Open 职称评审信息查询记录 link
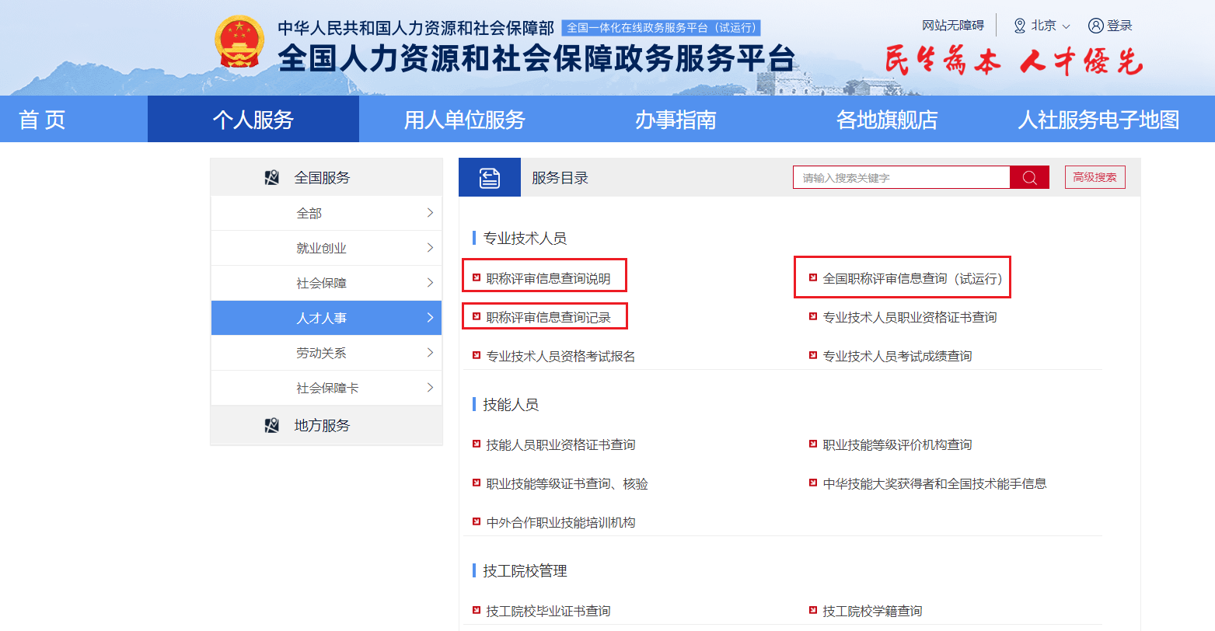The height and width of the screenshot is (631, 1215). (x=548, y=317)
